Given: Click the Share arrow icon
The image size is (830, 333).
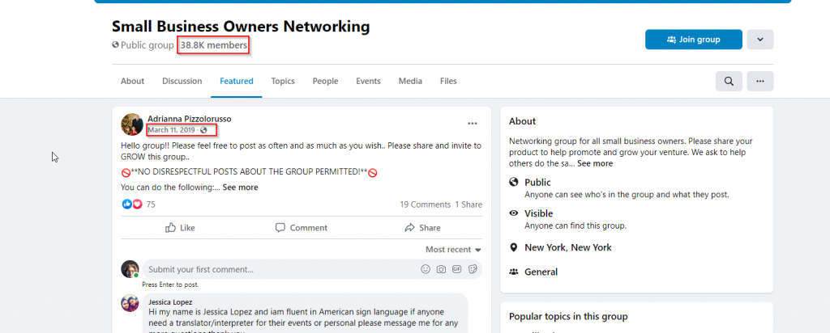Looking at the screenshot, I should [x=409, y=227].
